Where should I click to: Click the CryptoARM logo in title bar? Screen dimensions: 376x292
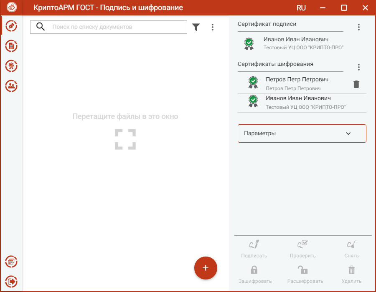(x=12, y=7)
